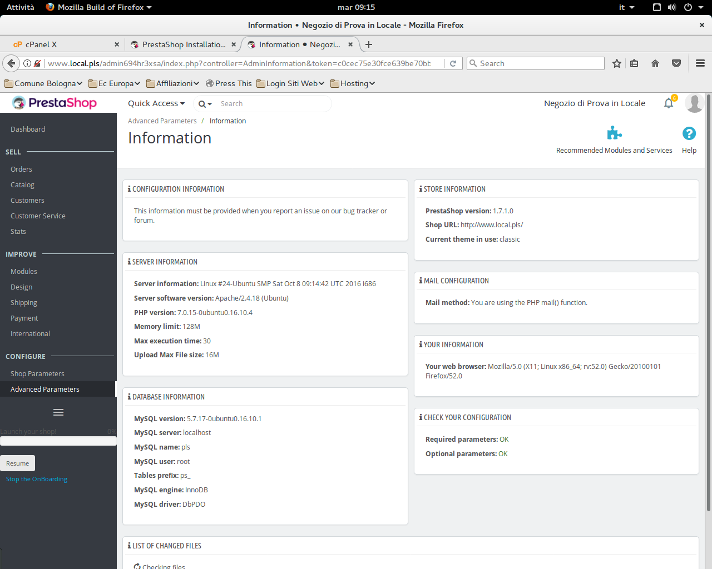Focus the Firefox search box
712x569 pixels.
(x=536, y=63)
